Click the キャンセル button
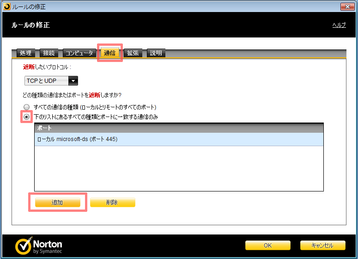This screenshot has width=358, height=259. [322, 245]
